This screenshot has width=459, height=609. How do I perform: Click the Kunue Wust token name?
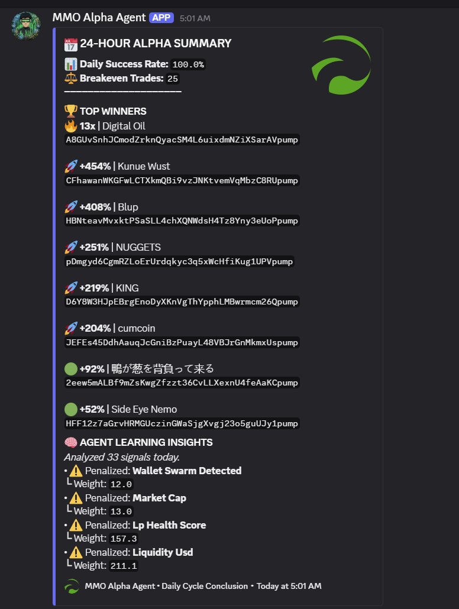click(144, 166)
